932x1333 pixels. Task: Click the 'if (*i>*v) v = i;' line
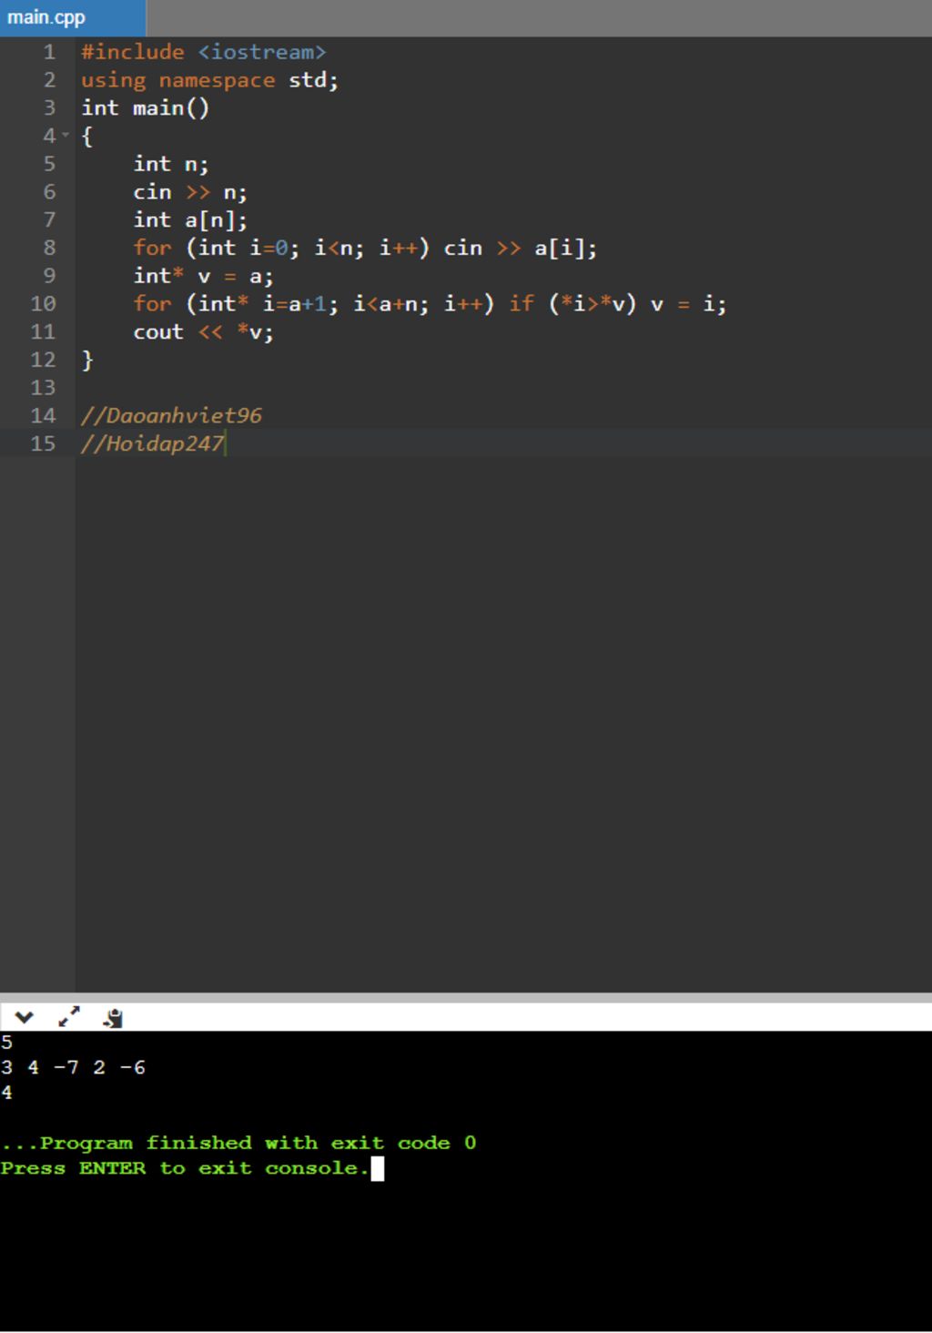(x=430, y=304)
